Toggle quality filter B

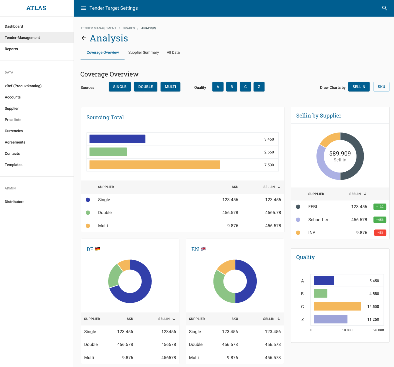232,87
